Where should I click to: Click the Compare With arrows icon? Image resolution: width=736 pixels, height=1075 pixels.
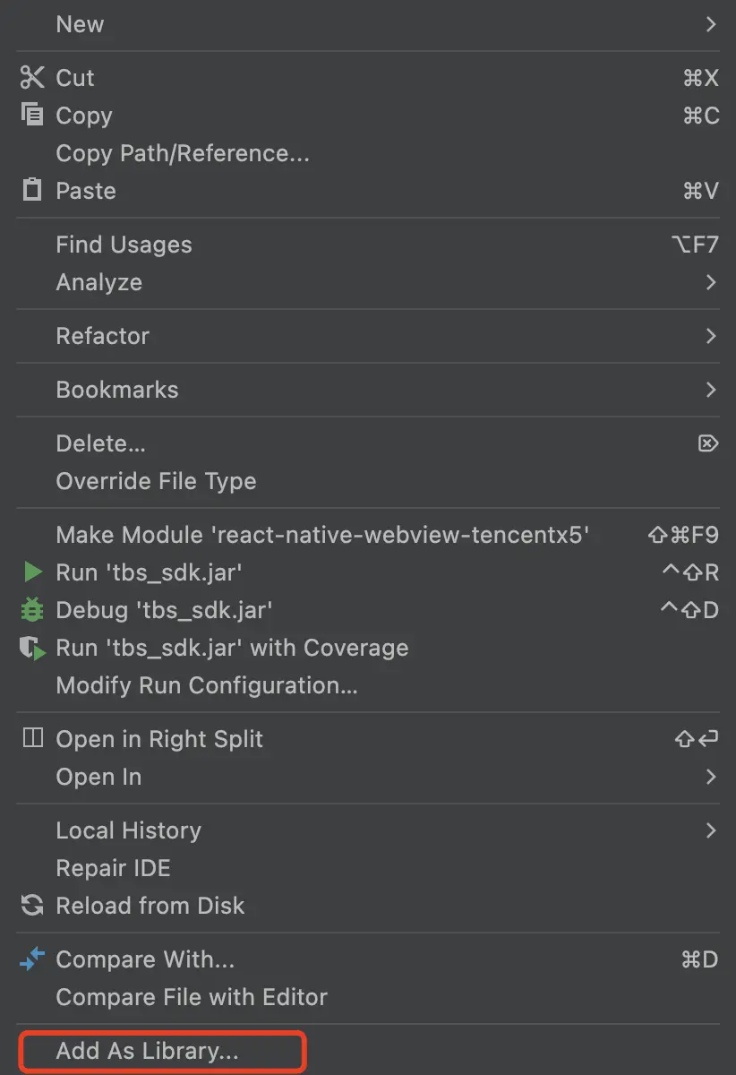32,959
